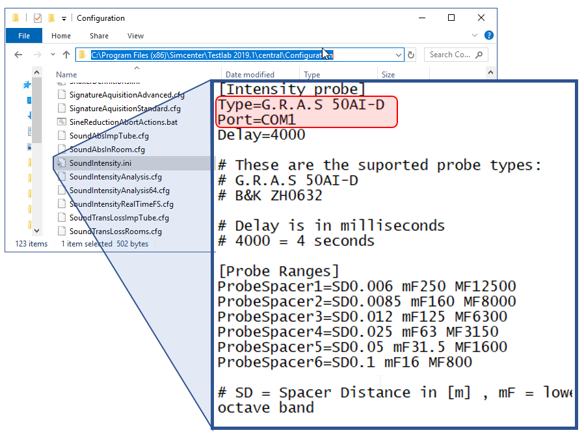Click the folder icon in the address bar
Image resolution: width=584 pixels, height=437 pixels.
tap(83, 55)
